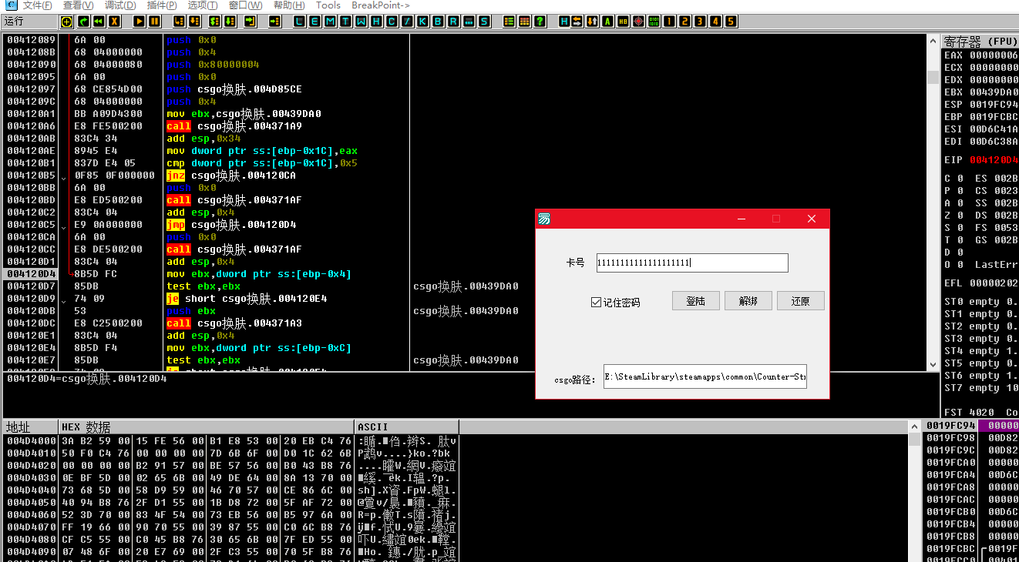Click the 解绑 button

tap(748, 301)
